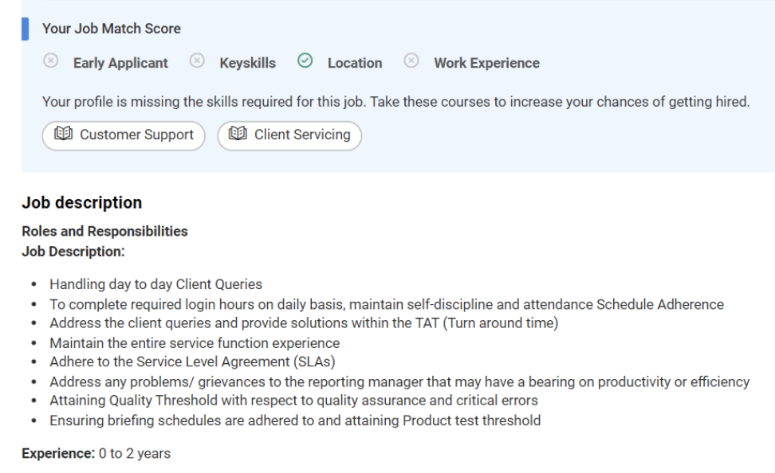Click the cross icon beside Early Applicant
The width and height of the screenshot is (775, 473).
50,61
